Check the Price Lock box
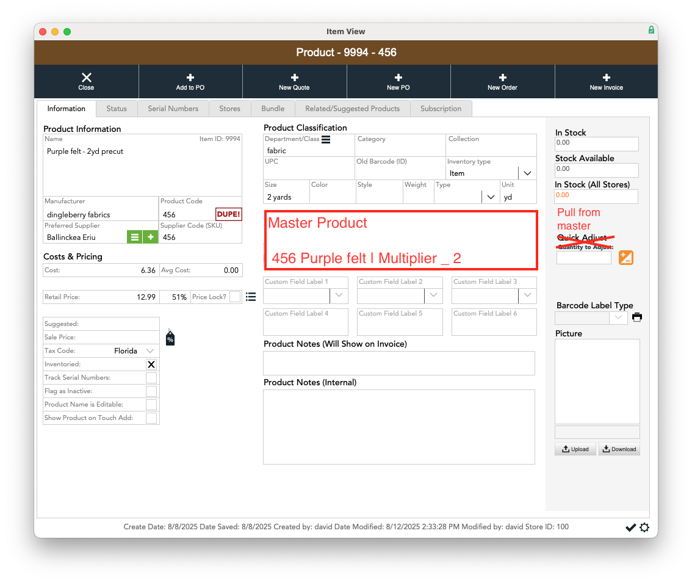Screen dimensions: 692x583 click(235, 297)
